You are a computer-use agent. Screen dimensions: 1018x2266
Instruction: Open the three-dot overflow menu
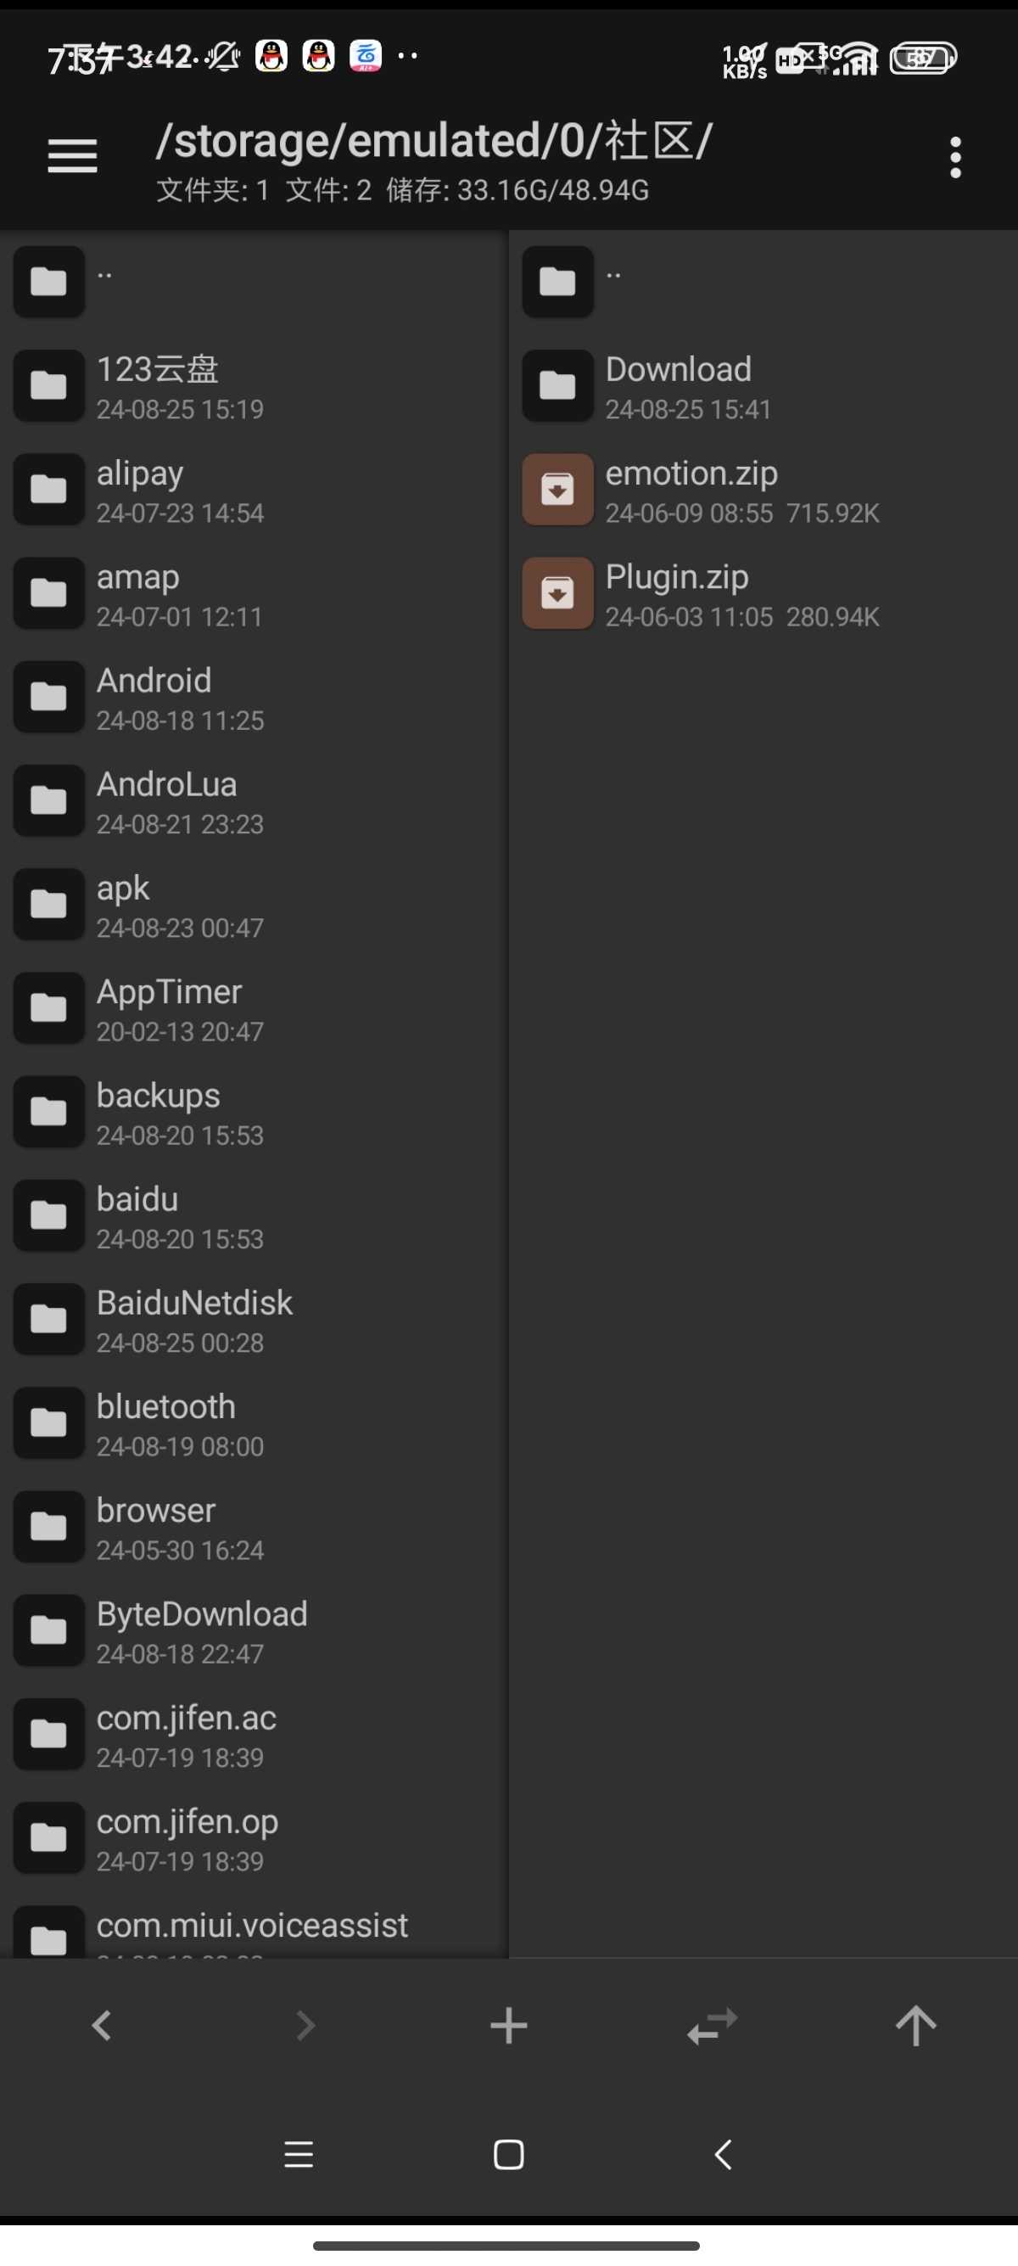pyautogui.click(x=955, y=158)
